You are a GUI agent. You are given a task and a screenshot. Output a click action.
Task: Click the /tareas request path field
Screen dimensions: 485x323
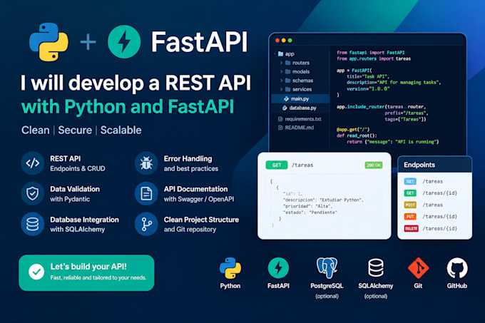click(x=302, y=165)
